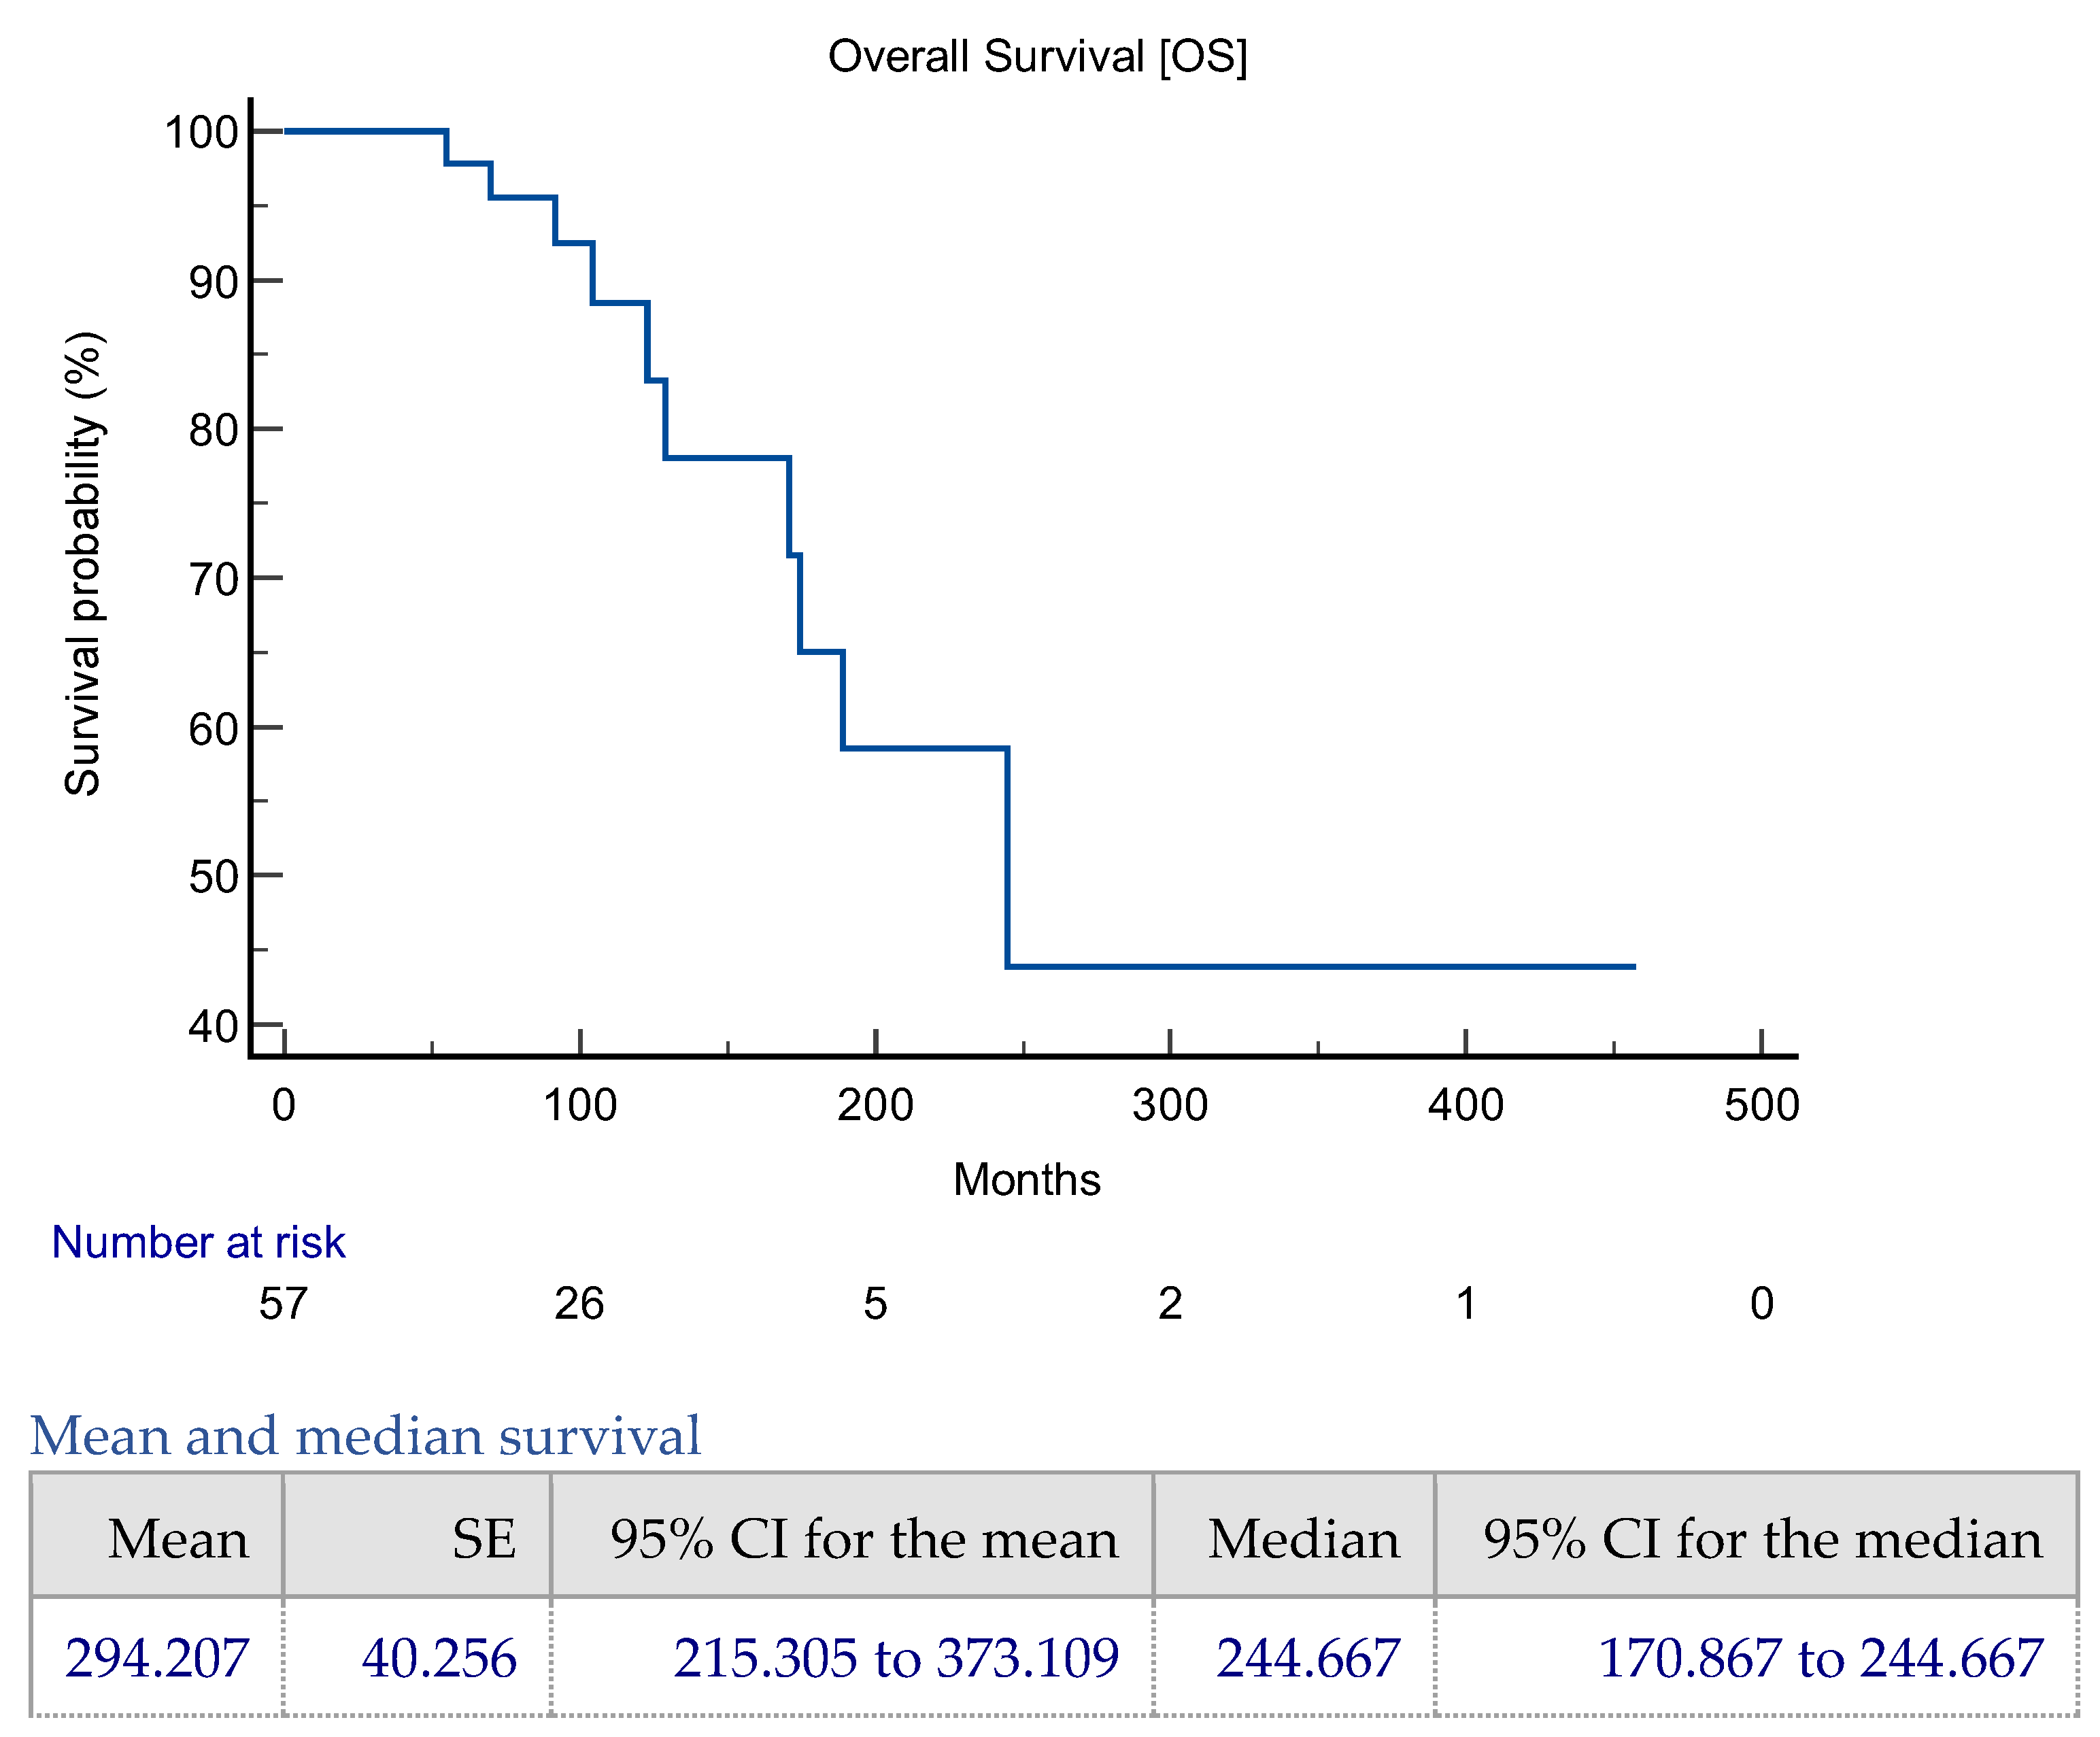
Task: Click the 50 tick label on y-axis
Action: pyautogui.click(x=213, y=877)
